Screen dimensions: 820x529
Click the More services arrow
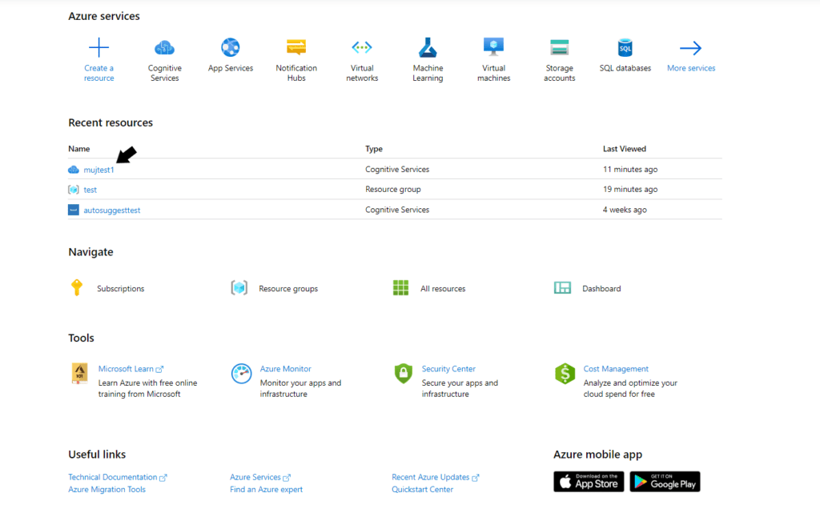click(x=690, y=47)
